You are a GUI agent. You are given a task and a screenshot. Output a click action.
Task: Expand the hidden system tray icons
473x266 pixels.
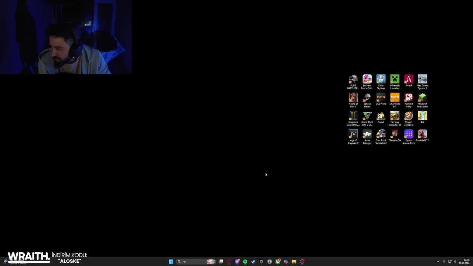click(438, 262)
